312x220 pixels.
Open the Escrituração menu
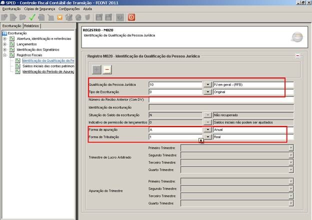11,9
